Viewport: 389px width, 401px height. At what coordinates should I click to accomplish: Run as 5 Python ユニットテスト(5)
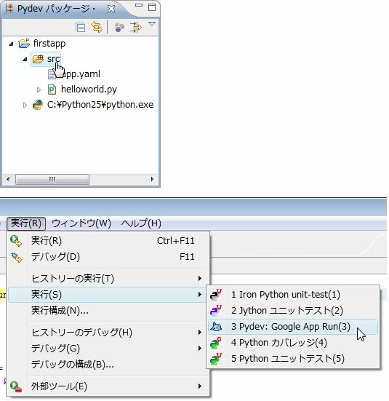293,359
